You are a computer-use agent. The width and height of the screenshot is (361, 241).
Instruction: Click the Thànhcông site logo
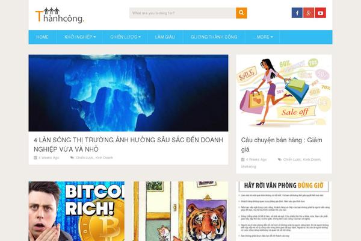point(60,15)
